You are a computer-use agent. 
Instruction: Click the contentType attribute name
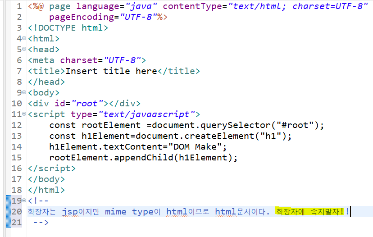(192, 6)
